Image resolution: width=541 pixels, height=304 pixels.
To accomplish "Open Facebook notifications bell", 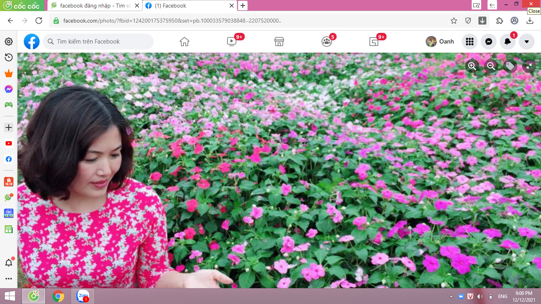I will coord(508,42).
